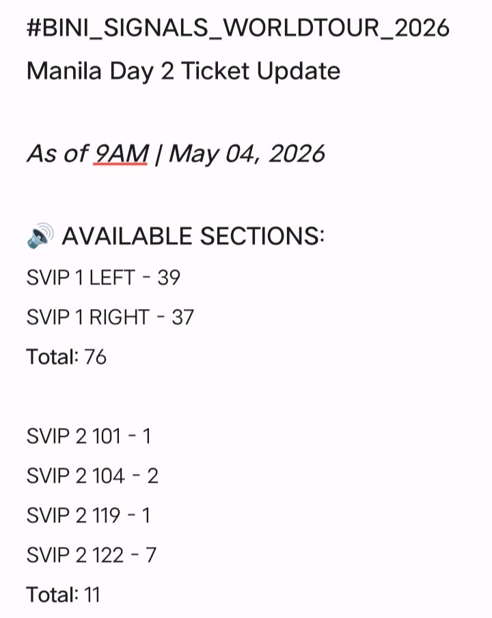
Task: Click the "2026" at the hashtag's end
Action: [422, 29]
